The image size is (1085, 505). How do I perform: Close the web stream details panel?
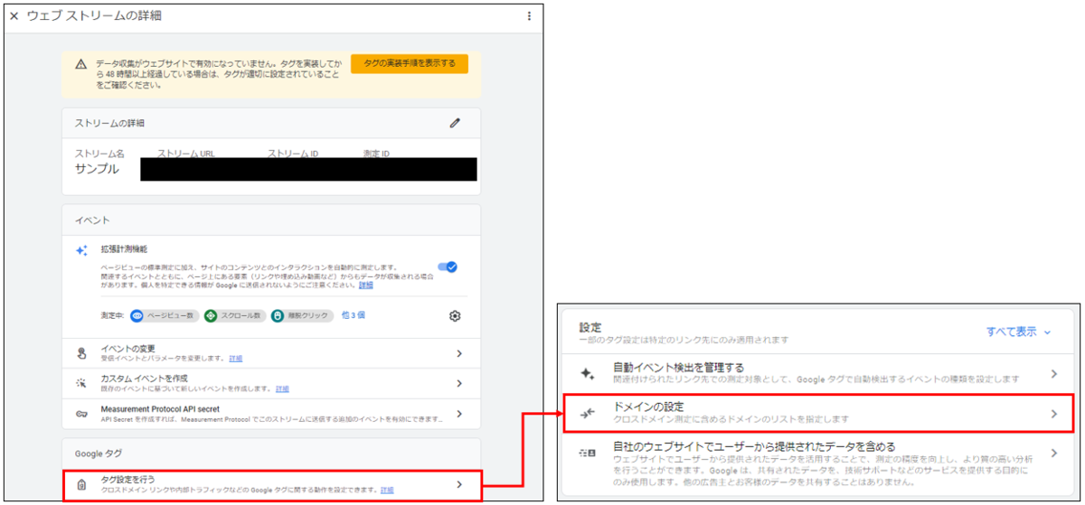point(14,16)
